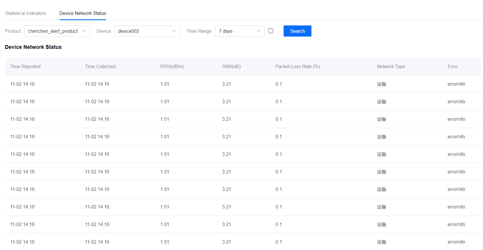Click the Time Collected column header
This screenshot has width=483, height=250.
click(100, 67)
